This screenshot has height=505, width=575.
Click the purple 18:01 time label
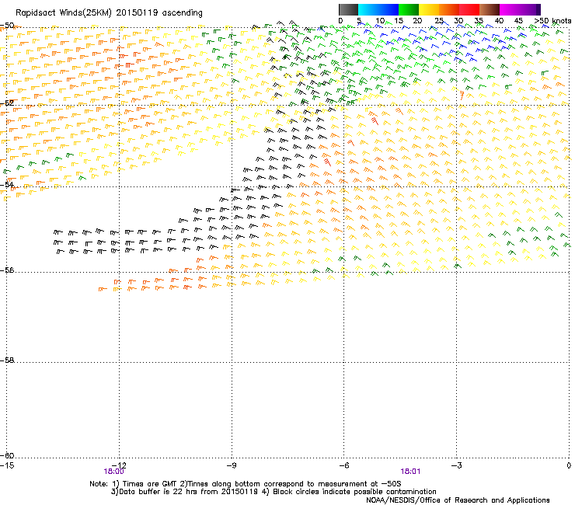pos(410,472)
